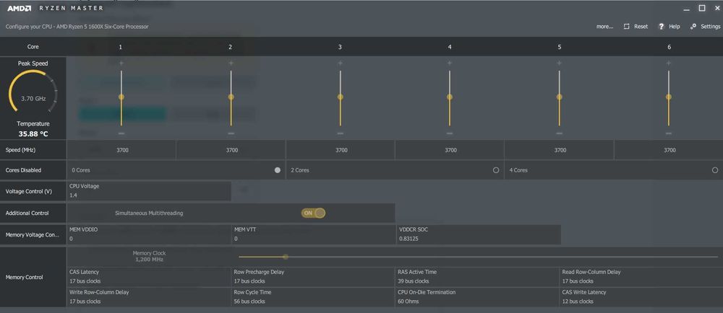
Task: Click the minus icon below Core 3 slider
Action: (341, 133)
